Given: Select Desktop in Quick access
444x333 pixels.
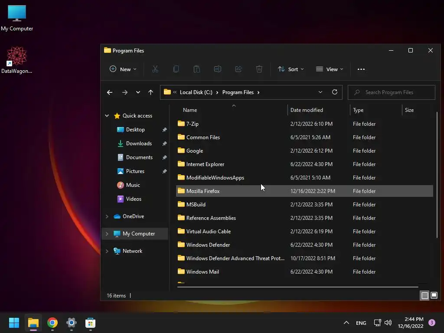Looking at the screenshot, I should (x=135, y=129).
